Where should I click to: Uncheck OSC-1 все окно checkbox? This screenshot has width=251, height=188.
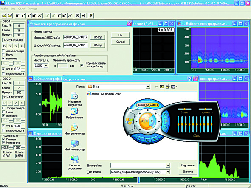pos(3,59)
